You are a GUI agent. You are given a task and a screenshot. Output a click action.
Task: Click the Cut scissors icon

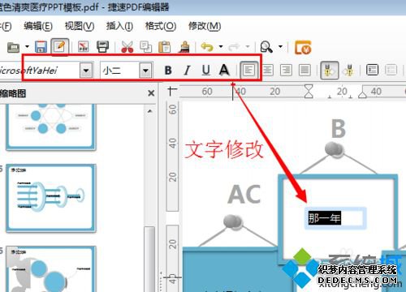(127, 47)
